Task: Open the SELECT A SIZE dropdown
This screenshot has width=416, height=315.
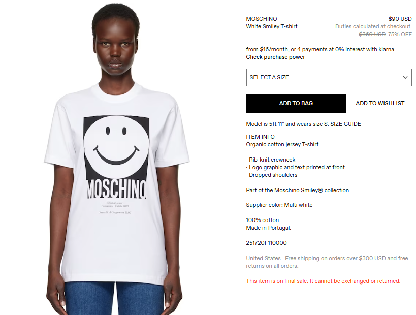Action: click(329, 78)
